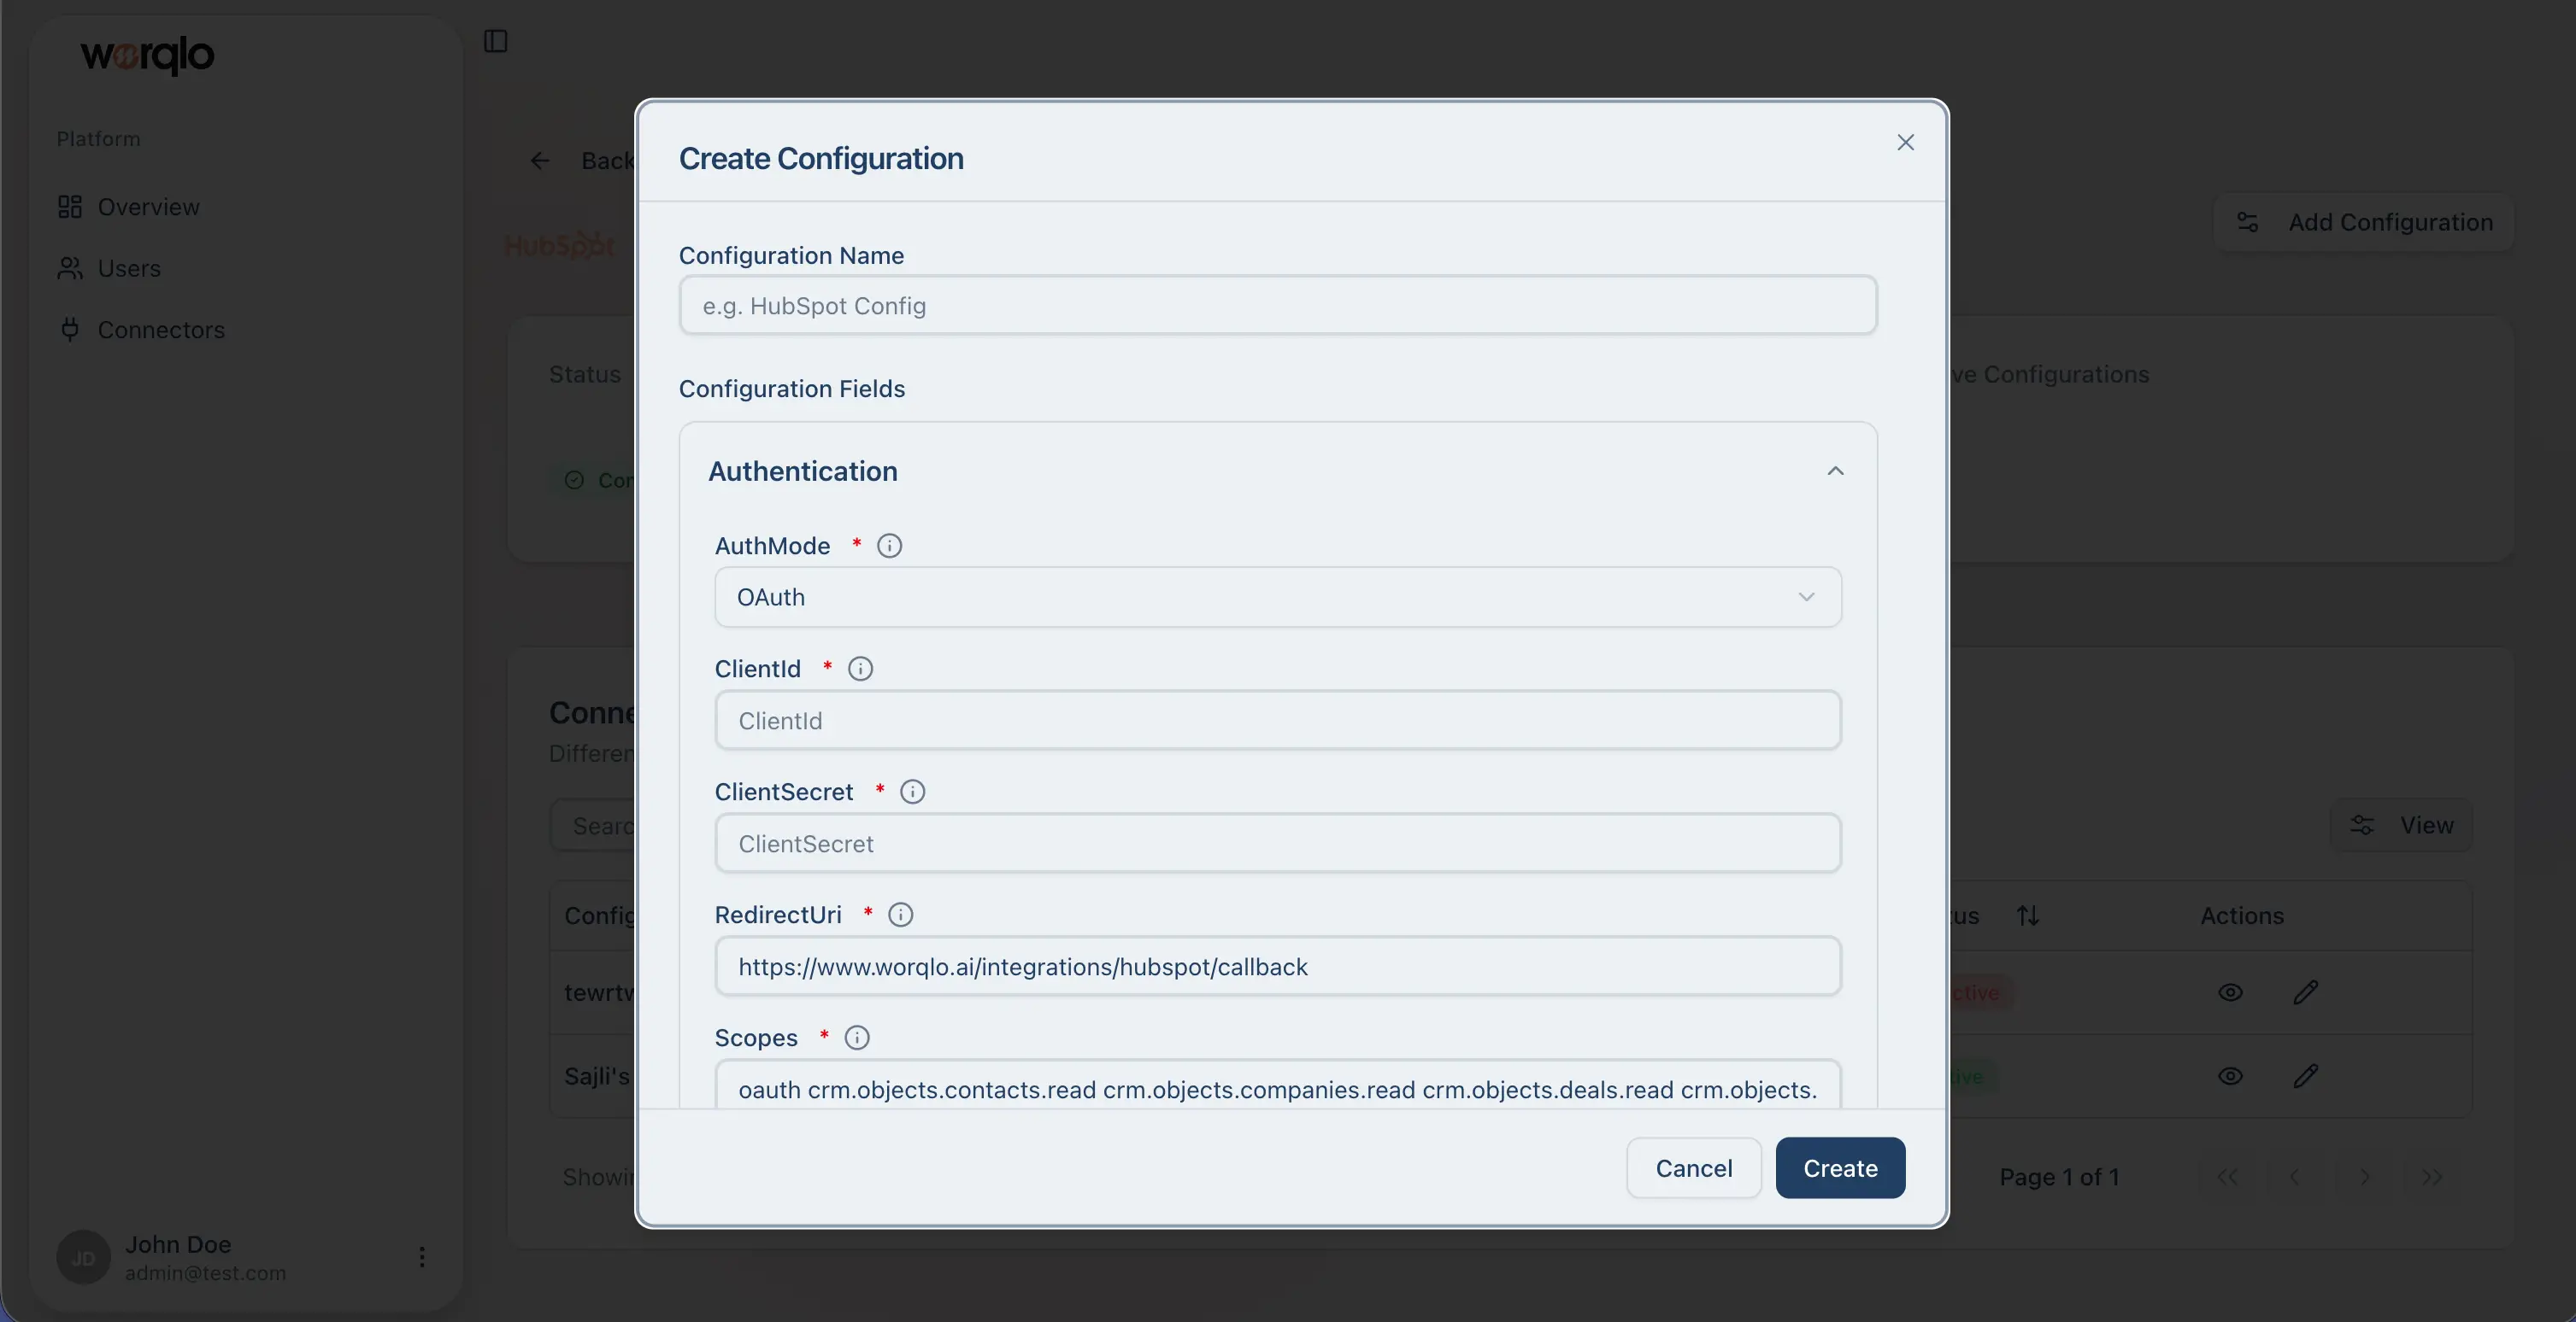Image resolution: width=2576 pixels, height=1322 pixels.
Task: Toggle the sidebar collapse icon
Action: [x=496, y=42]
